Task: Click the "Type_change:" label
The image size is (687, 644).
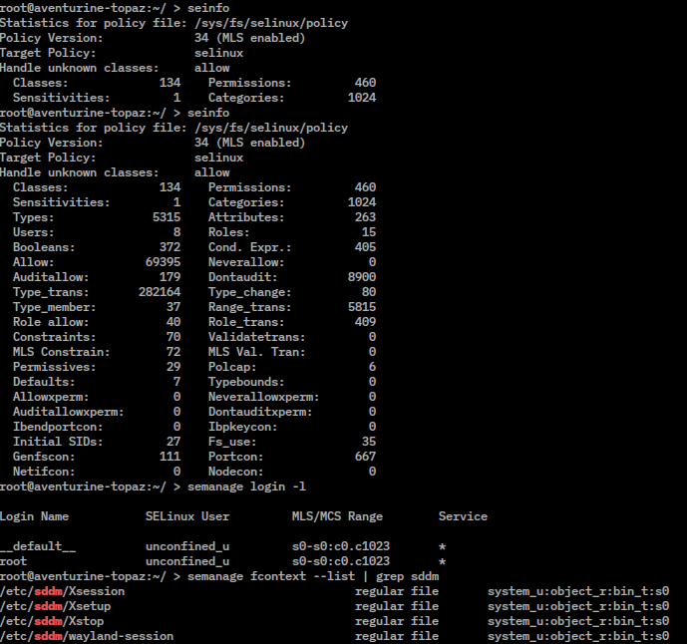Action: coord(249,292)
